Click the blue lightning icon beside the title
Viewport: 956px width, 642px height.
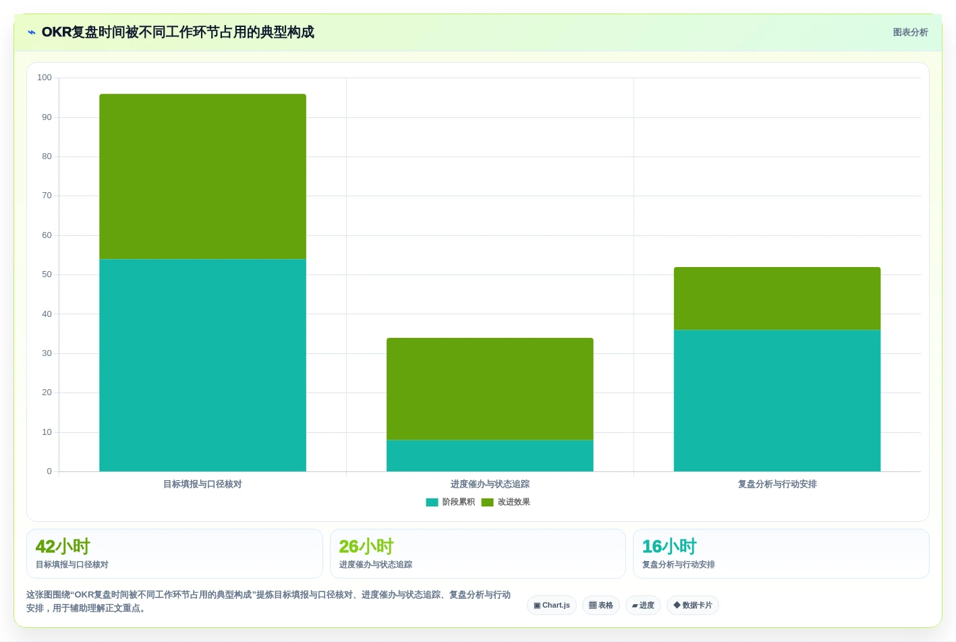click(32, 32)
